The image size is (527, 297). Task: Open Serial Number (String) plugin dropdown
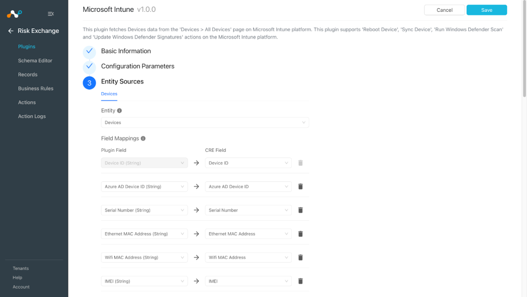(145, 211)
